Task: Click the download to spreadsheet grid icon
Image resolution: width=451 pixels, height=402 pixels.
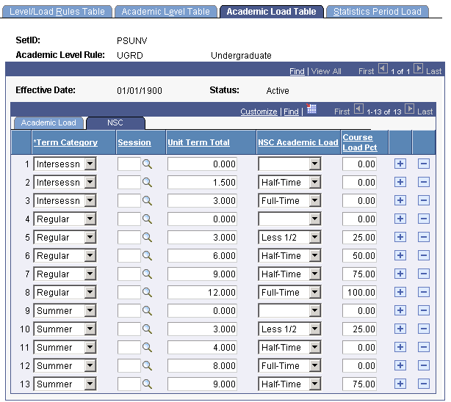Action: click(311, 109)
